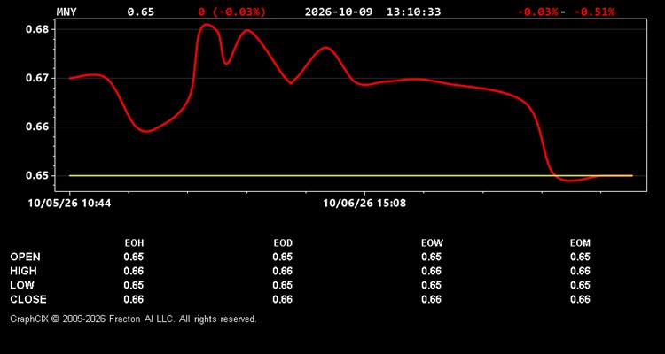Select the EOW LOW value 0.65
This screenshot has width=665, height=354.
tap(431, 285)
